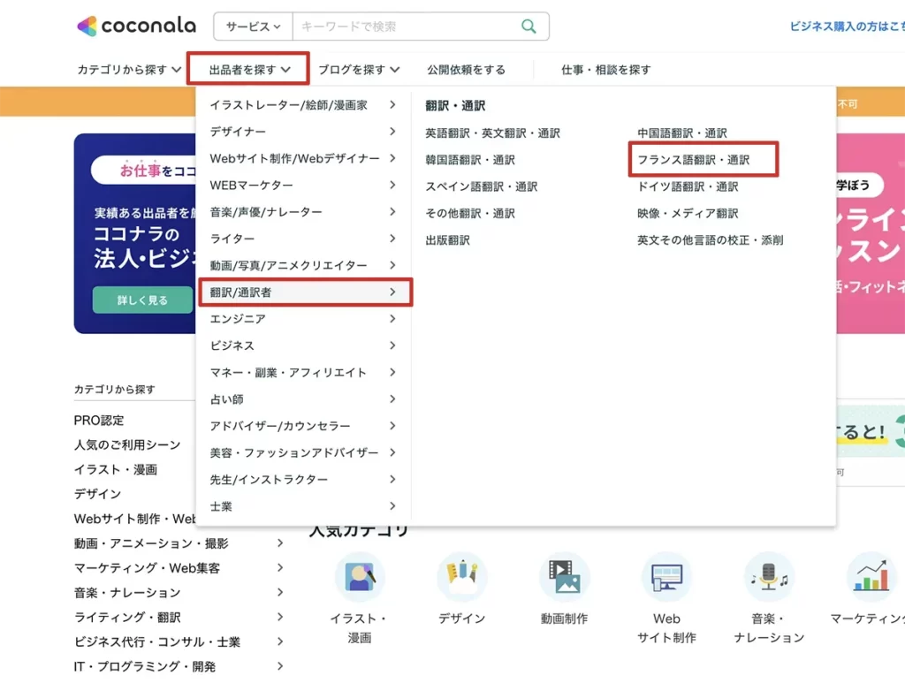Click ビジネス購入の方はこちら link
The width and height of the screenshot is (905, 683).
pos(847,26)
